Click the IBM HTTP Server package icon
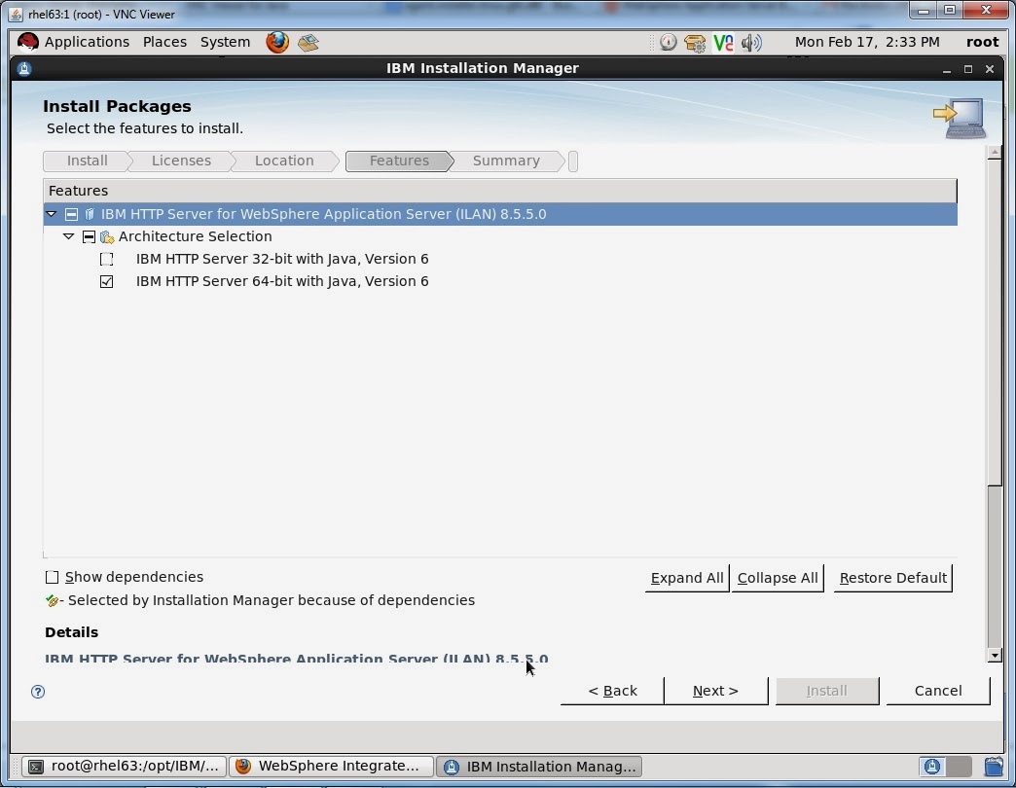1016x788 pixels. click(89, 214)
